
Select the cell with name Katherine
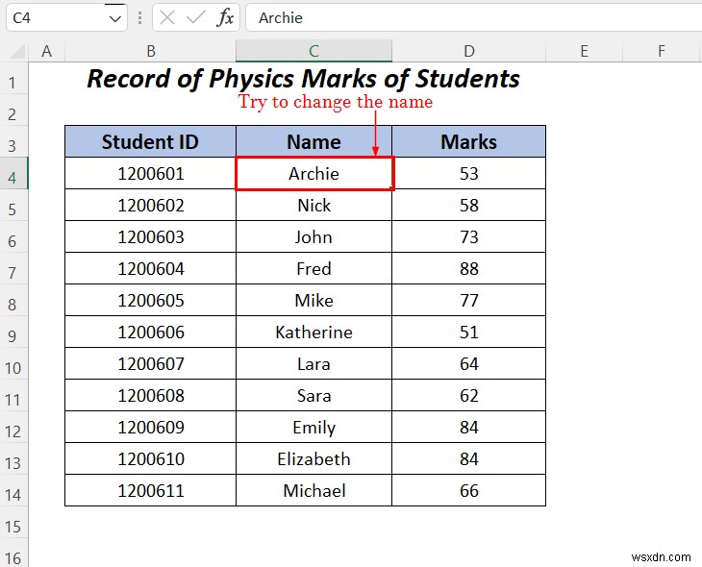point(313,333)
